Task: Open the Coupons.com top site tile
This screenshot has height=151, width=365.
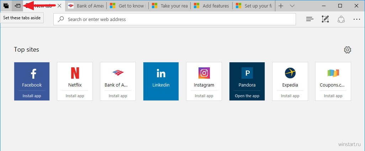Action: pos(333,81)
